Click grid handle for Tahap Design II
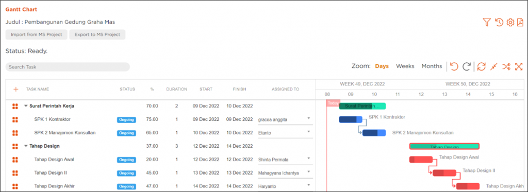 click(x=15, y=173)
